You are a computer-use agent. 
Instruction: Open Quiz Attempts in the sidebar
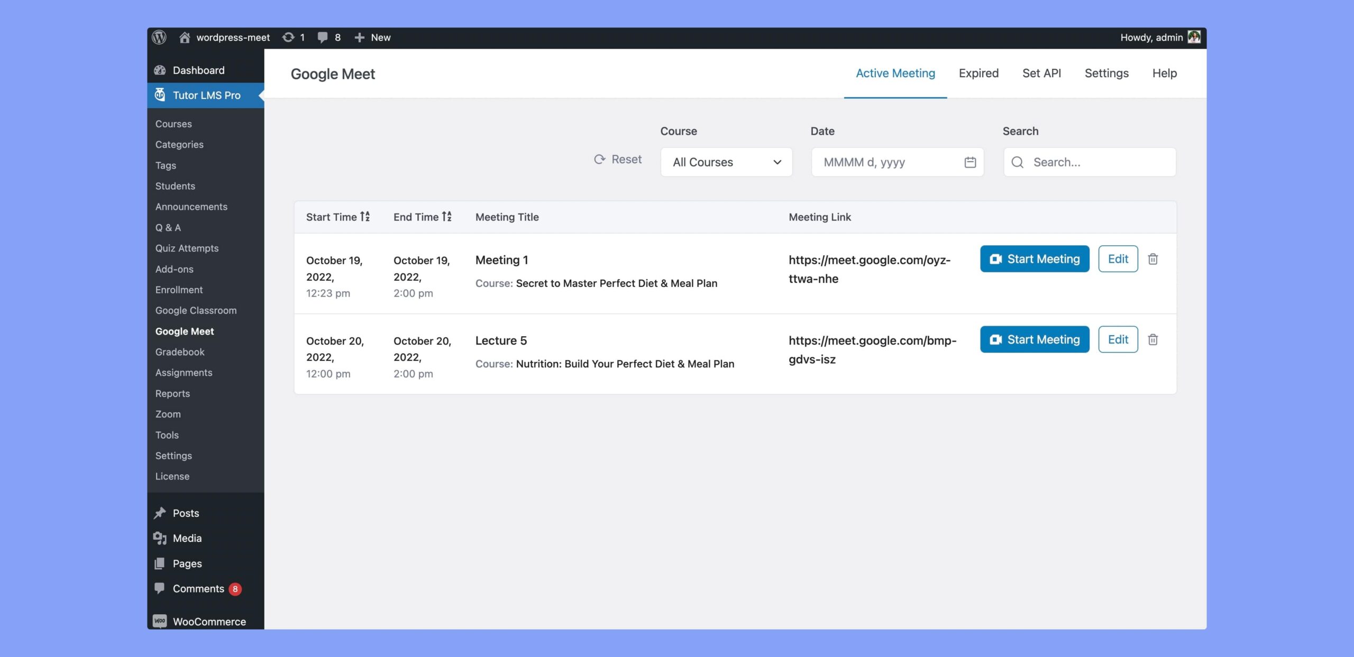pyautogui.click(x=187, y=248)
